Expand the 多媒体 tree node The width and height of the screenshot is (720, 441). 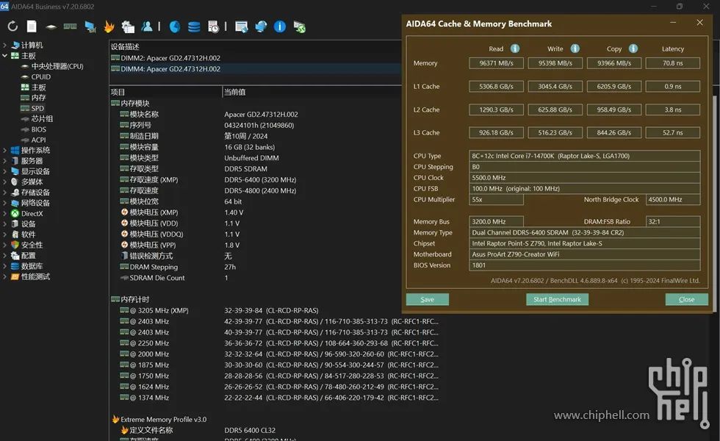pos(4,182)
